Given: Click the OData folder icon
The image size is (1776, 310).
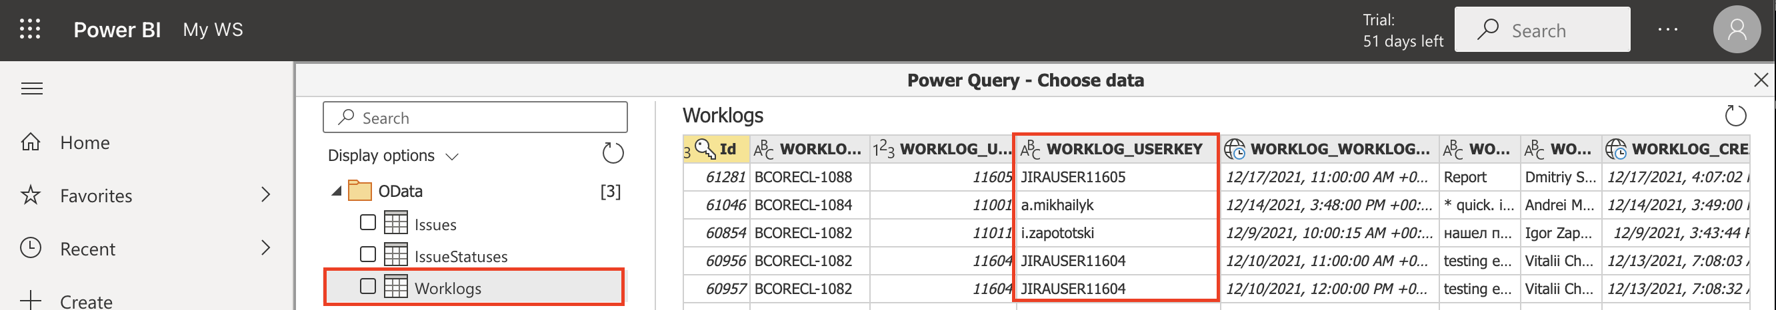Looking at the screenshot, I should [360, 190].
